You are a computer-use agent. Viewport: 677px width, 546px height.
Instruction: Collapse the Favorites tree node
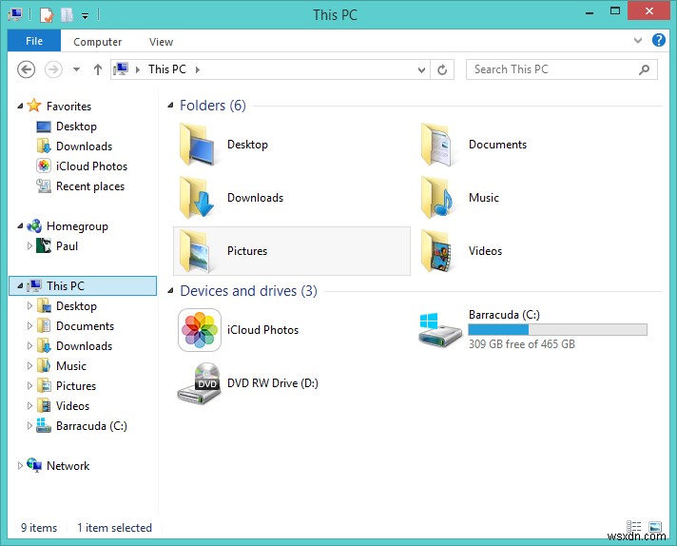[20, 107]
